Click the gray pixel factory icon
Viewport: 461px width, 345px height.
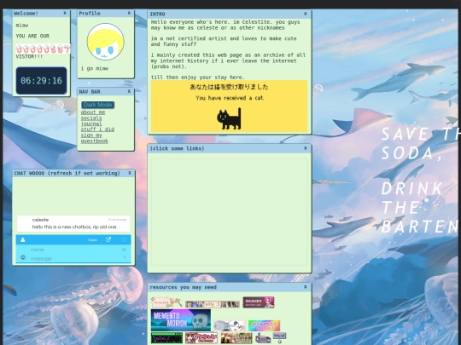tap(263, 338)
